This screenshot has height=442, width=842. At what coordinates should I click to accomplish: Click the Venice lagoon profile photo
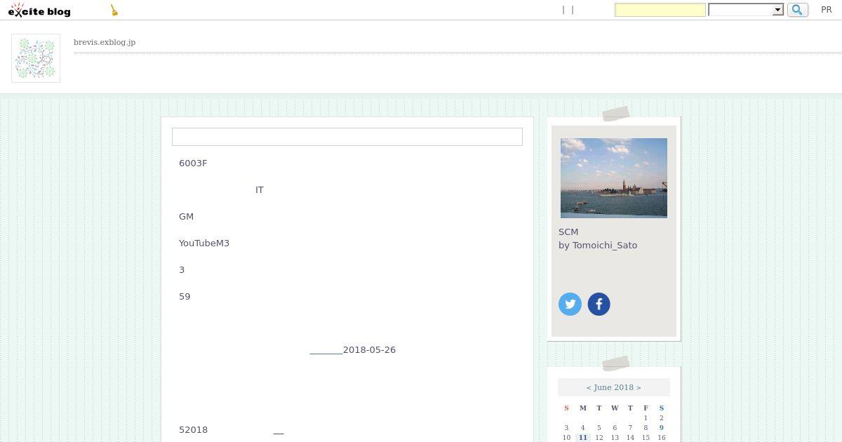614,178
